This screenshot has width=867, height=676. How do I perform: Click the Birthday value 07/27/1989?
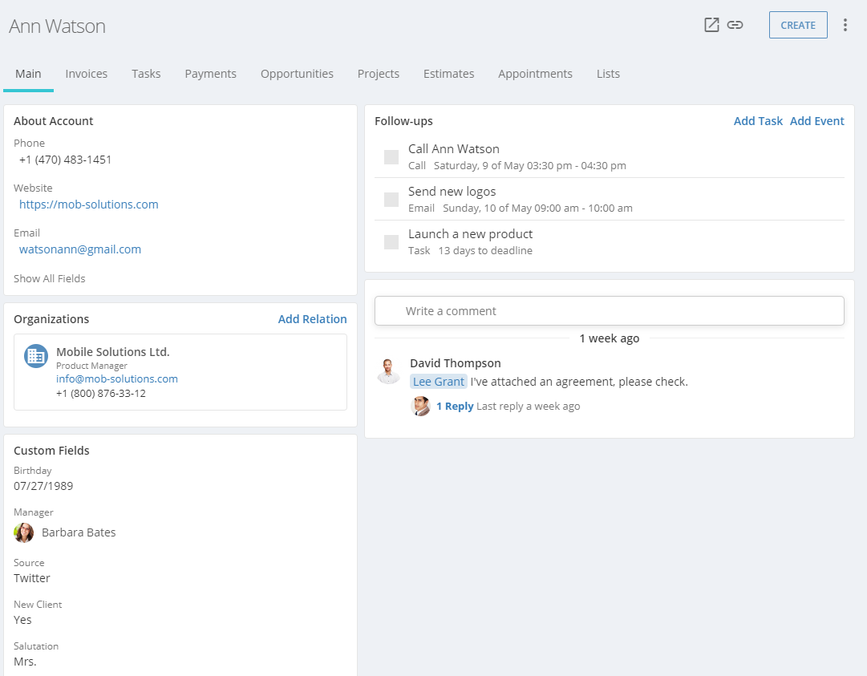(x=43, y=487)
